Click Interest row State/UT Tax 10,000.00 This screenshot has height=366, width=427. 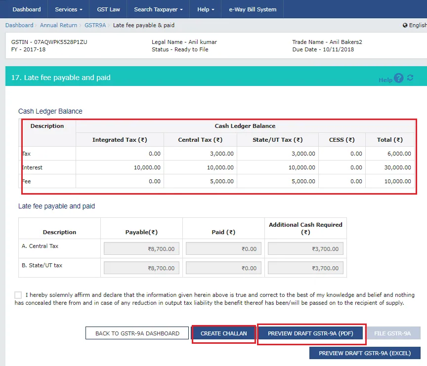[302, 167]
